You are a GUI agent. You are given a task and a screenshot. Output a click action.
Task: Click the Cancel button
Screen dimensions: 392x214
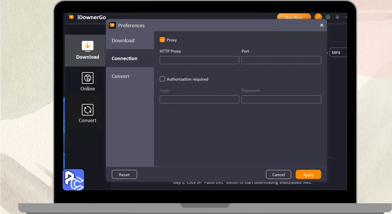[x=278, y=175]
